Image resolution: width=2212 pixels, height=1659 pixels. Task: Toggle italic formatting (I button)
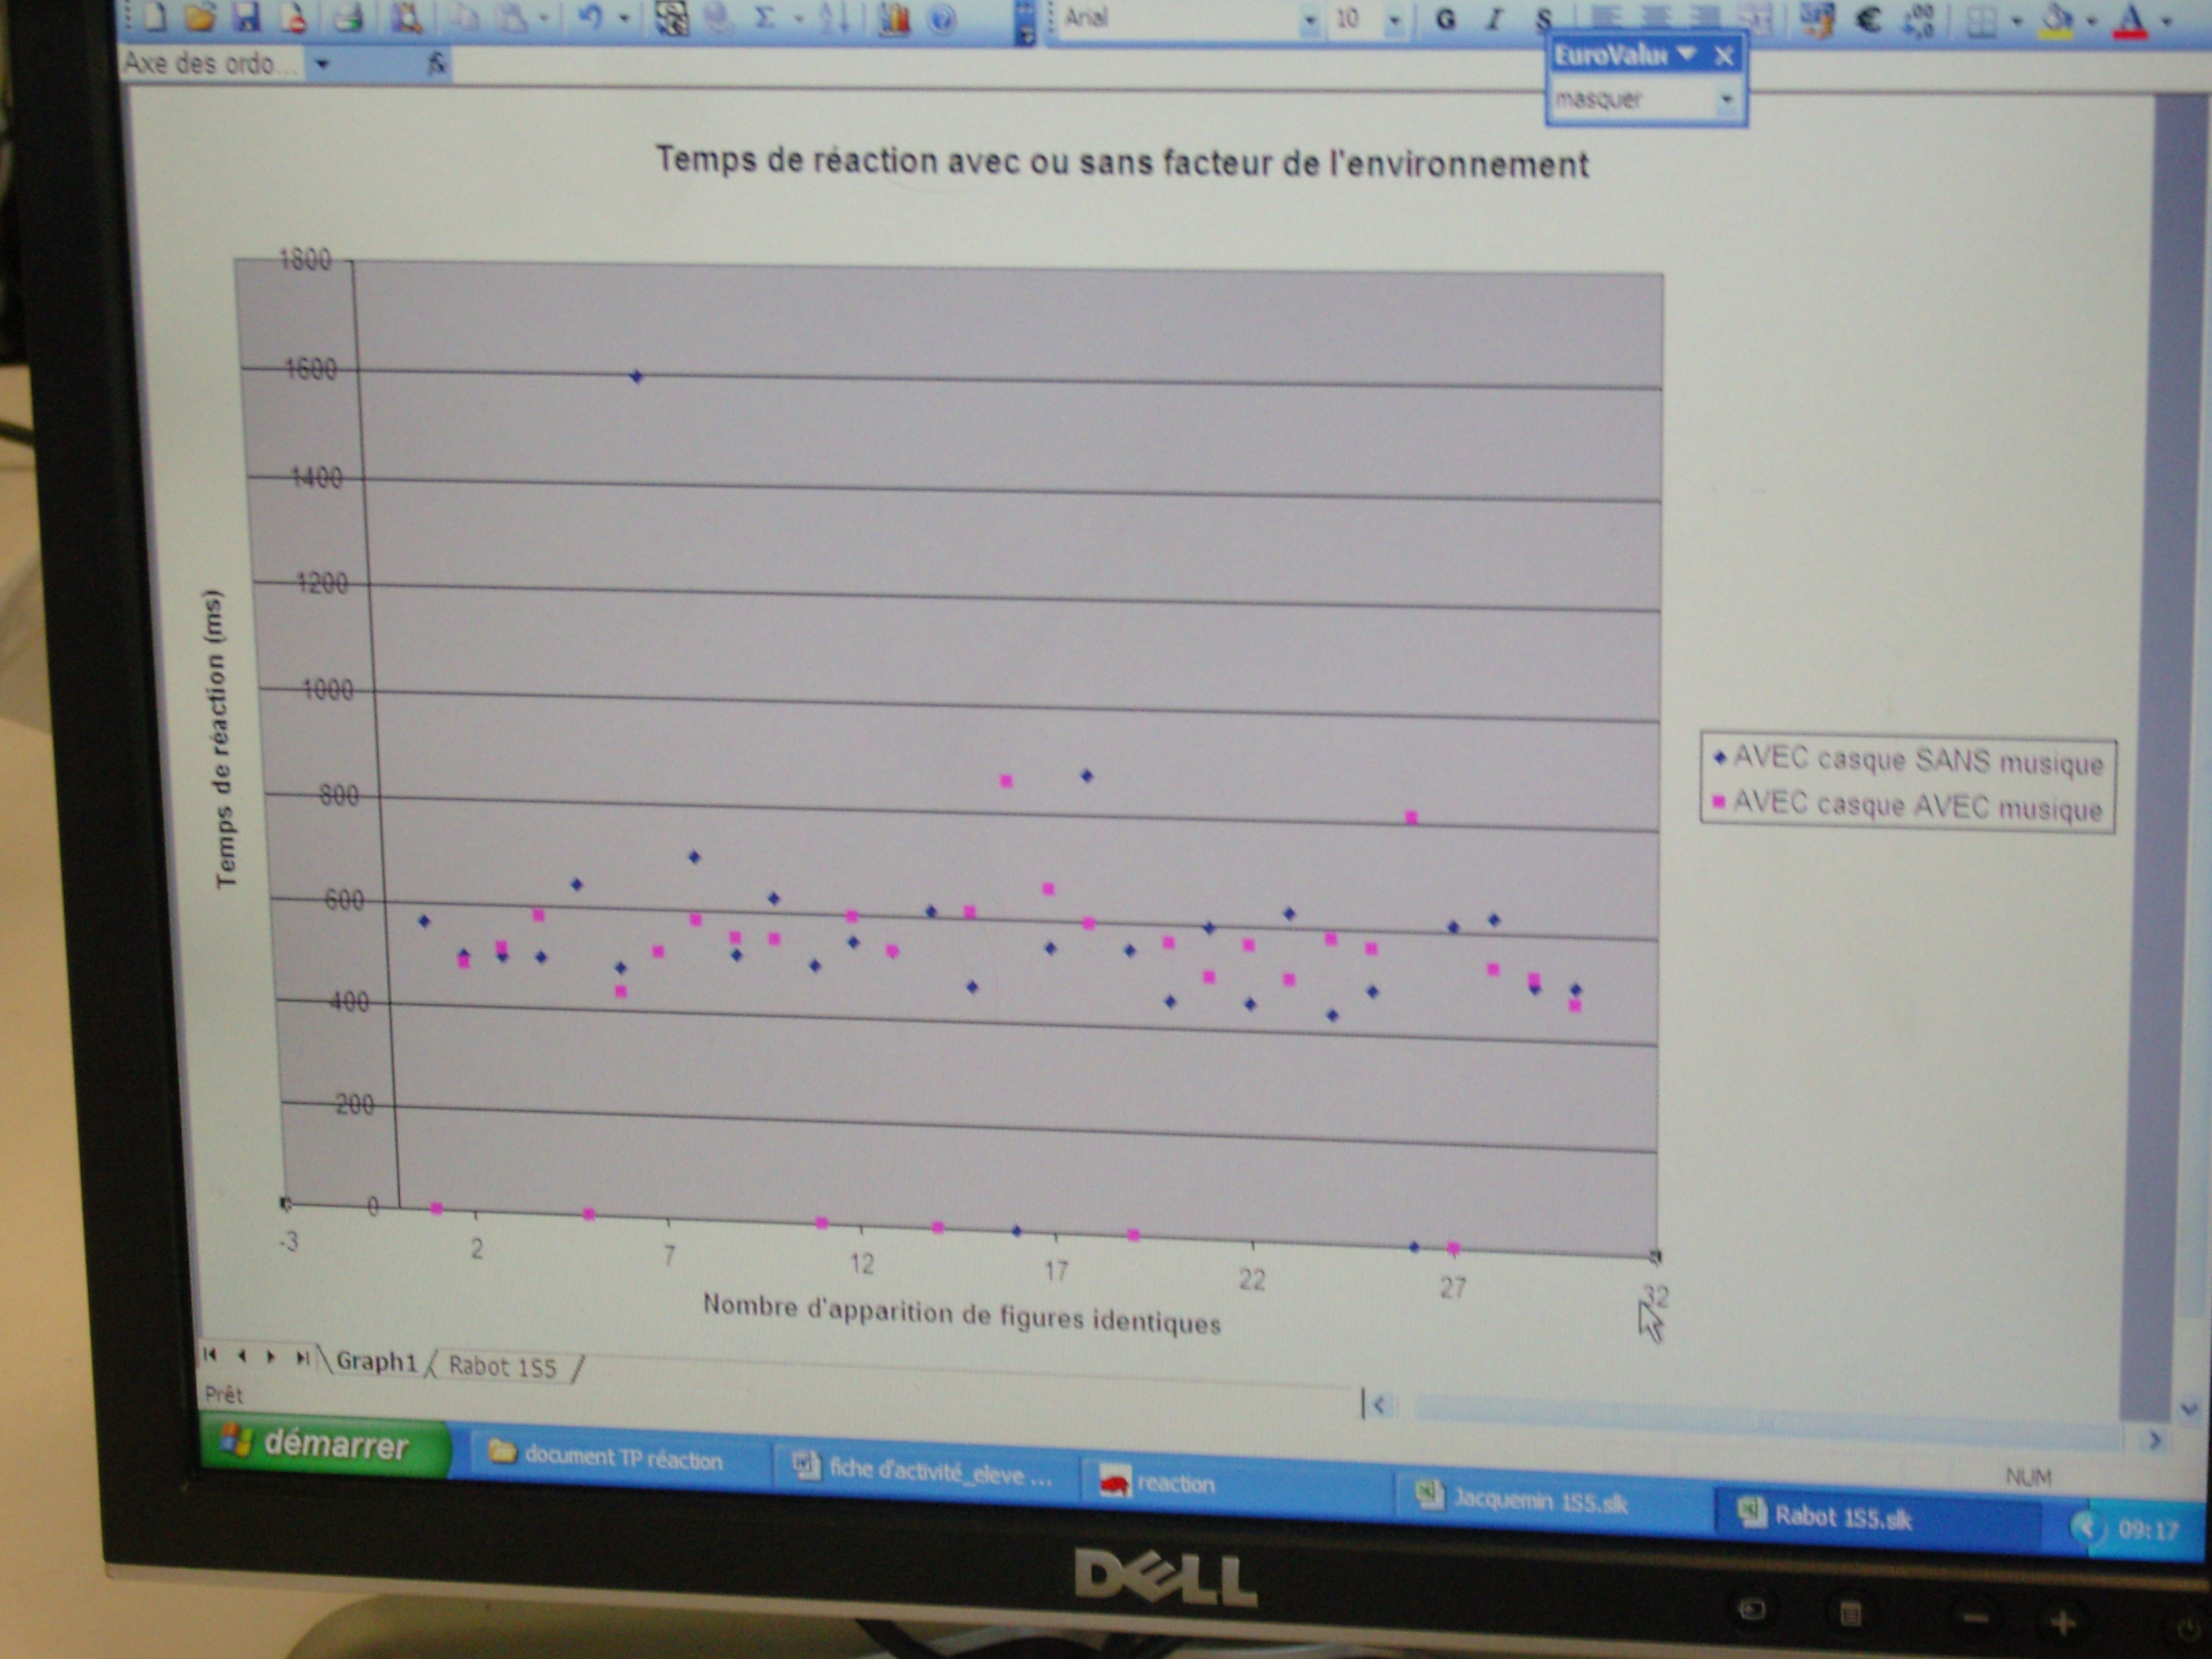pyautogui.click(x=1495, y=20)
